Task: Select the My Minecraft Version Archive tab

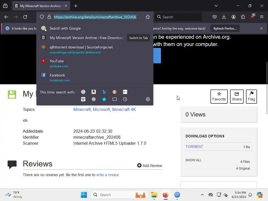Action: tap(41, 6)
